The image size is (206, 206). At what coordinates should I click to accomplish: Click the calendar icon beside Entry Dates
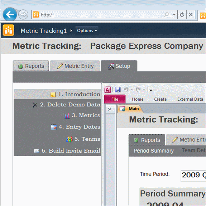[54, 127]
